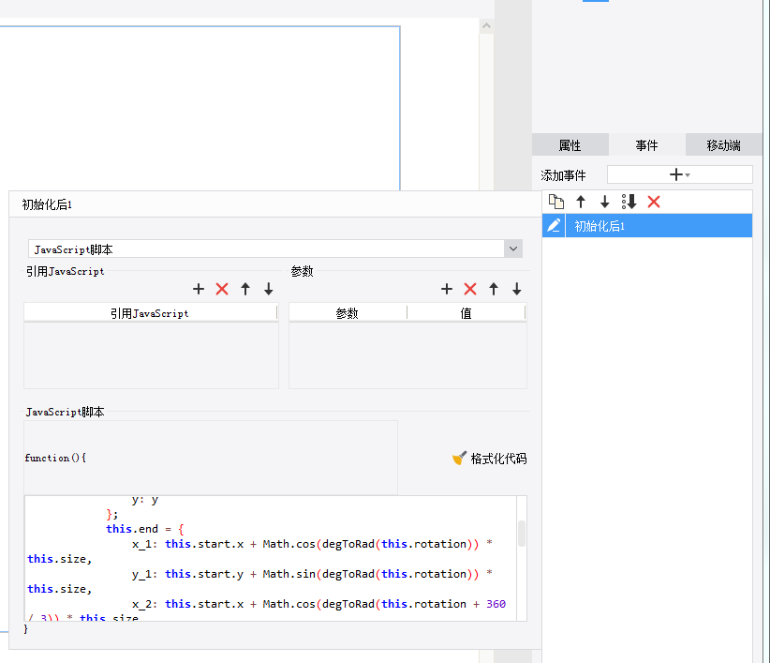770x663 pixels.
Task: Click the 引用JavaScript column header
Action: (x=150, y=312)
